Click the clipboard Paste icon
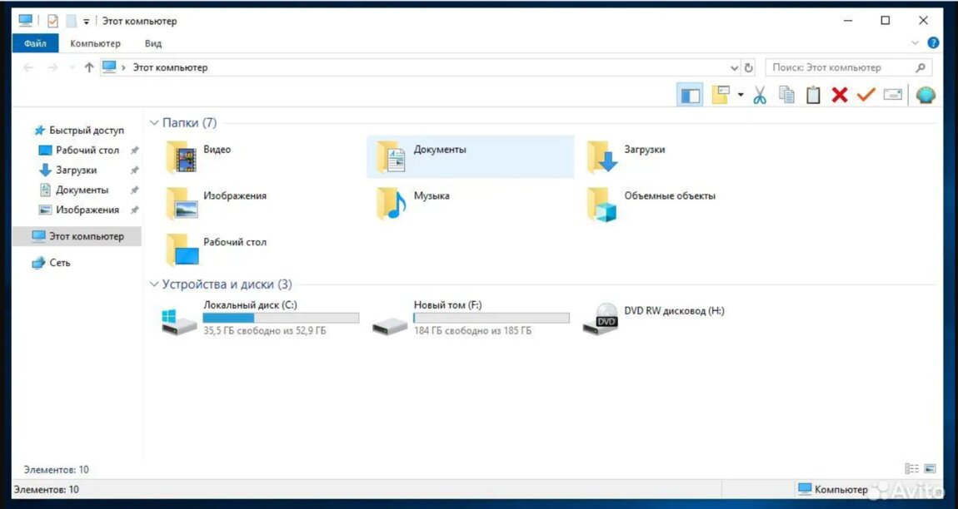 click(x=813, y=95)
